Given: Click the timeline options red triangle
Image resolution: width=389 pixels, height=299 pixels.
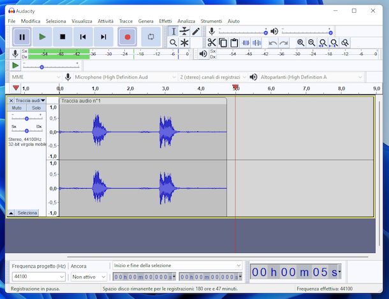Looking at the screenshot, I should point(16,88).
